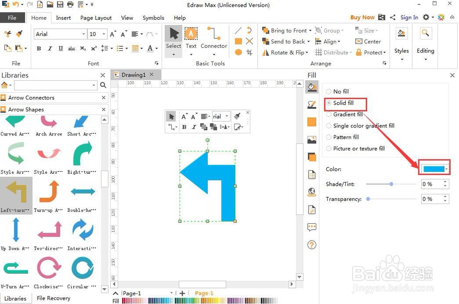Switch to the File Recovery panel tab
Viewport: 459px width, 304px height.
pyautogui.click(x=53, y=298)
